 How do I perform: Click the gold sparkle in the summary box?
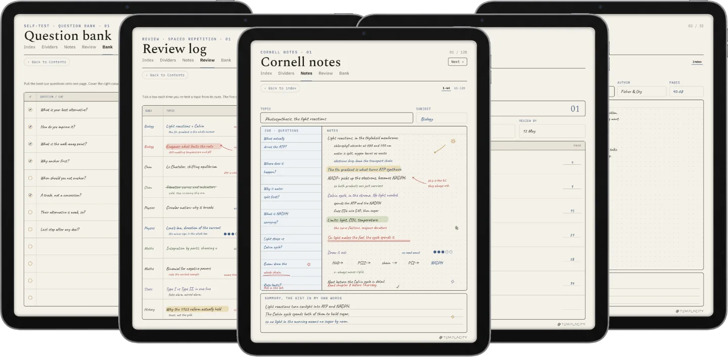tap(452, 317)
